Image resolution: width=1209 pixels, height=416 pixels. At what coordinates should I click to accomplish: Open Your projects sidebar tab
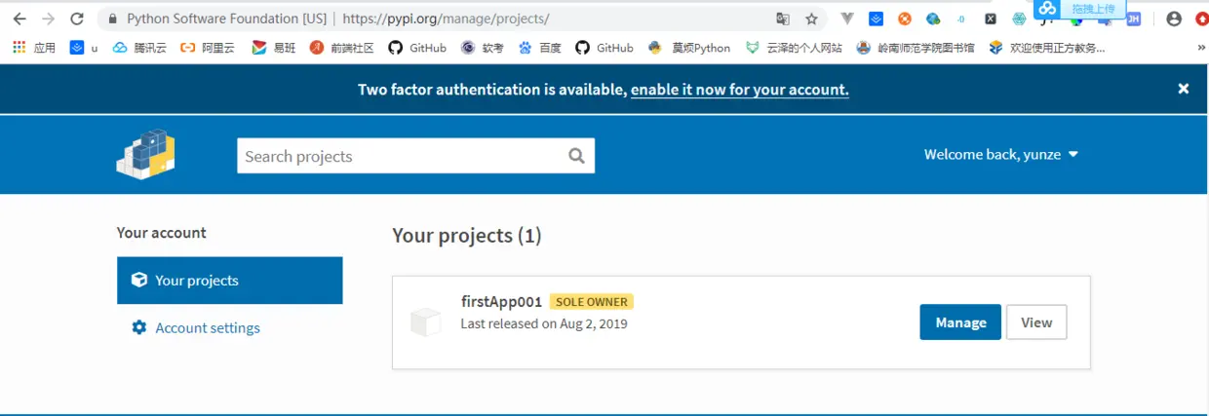[230, 281]
